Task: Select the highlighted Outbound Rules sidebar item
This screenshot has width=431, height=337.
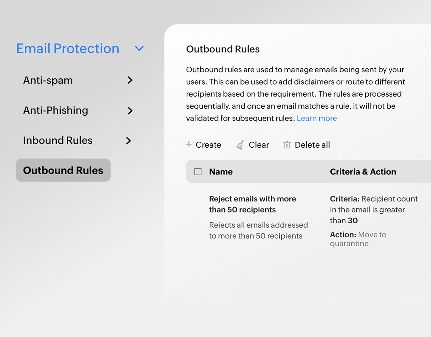Action: point(63,170)
